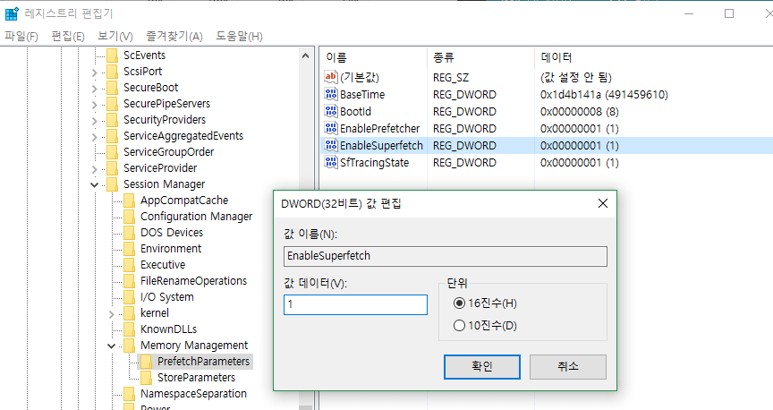
Task: Expand the SecureBoot tree node
Action: point(95,88)
